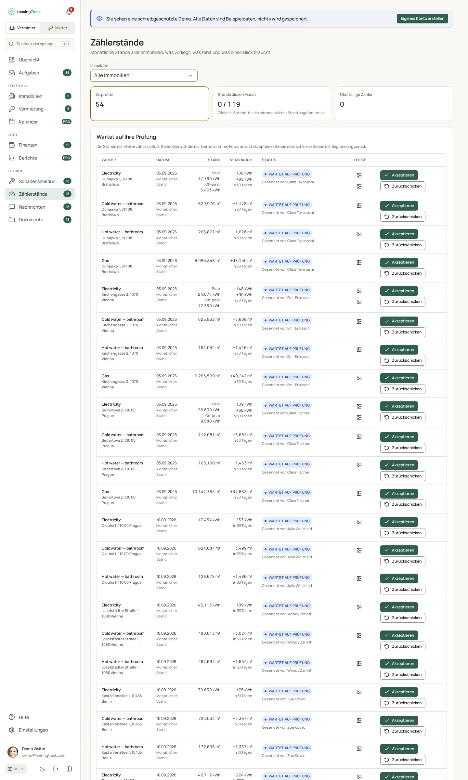Open photo for Gas Kirchengasse reading
Viewport: 468px width, 780px height.
click(359, 378)
